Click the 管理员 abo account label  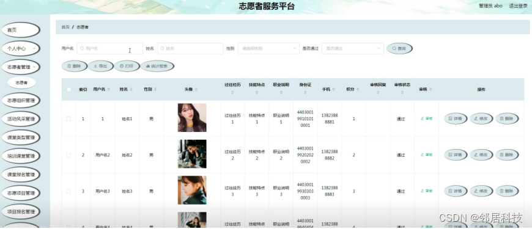(x=490, y=5)
